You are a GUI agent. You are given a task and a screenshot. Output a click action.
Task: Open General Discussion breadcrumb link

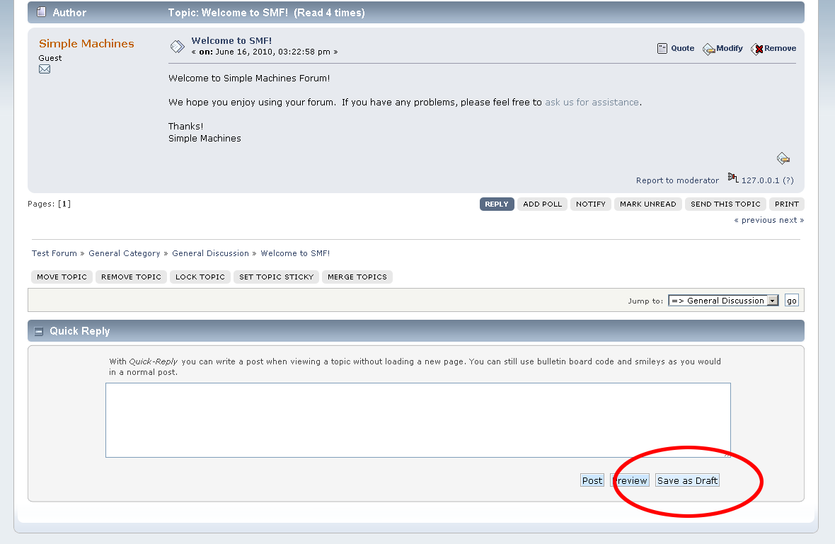210,253
